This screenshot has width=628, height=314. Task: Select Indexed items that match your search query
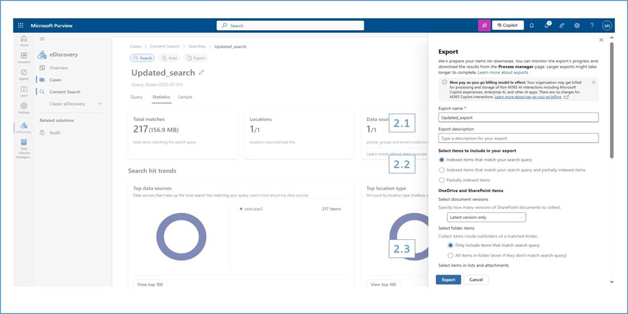[x=441, y=160]
